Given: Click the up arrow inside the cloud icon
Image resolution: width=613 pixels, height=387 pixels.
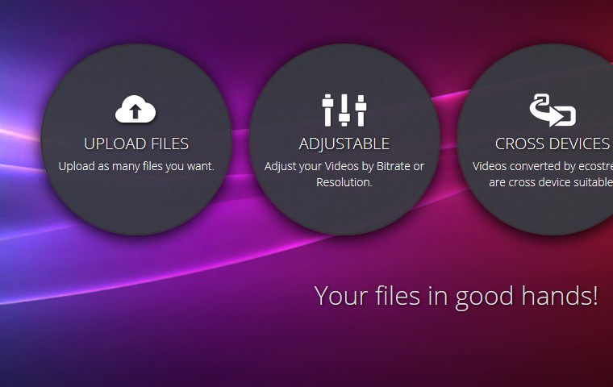Looking at the screenshot, I should [136, 112].
